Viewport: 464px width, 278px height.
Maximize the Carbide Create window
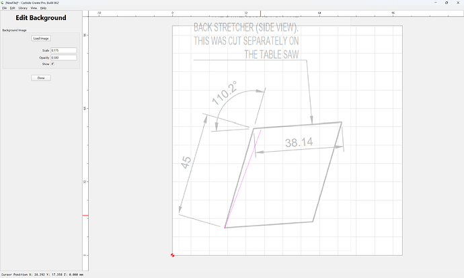pos(447,3)
